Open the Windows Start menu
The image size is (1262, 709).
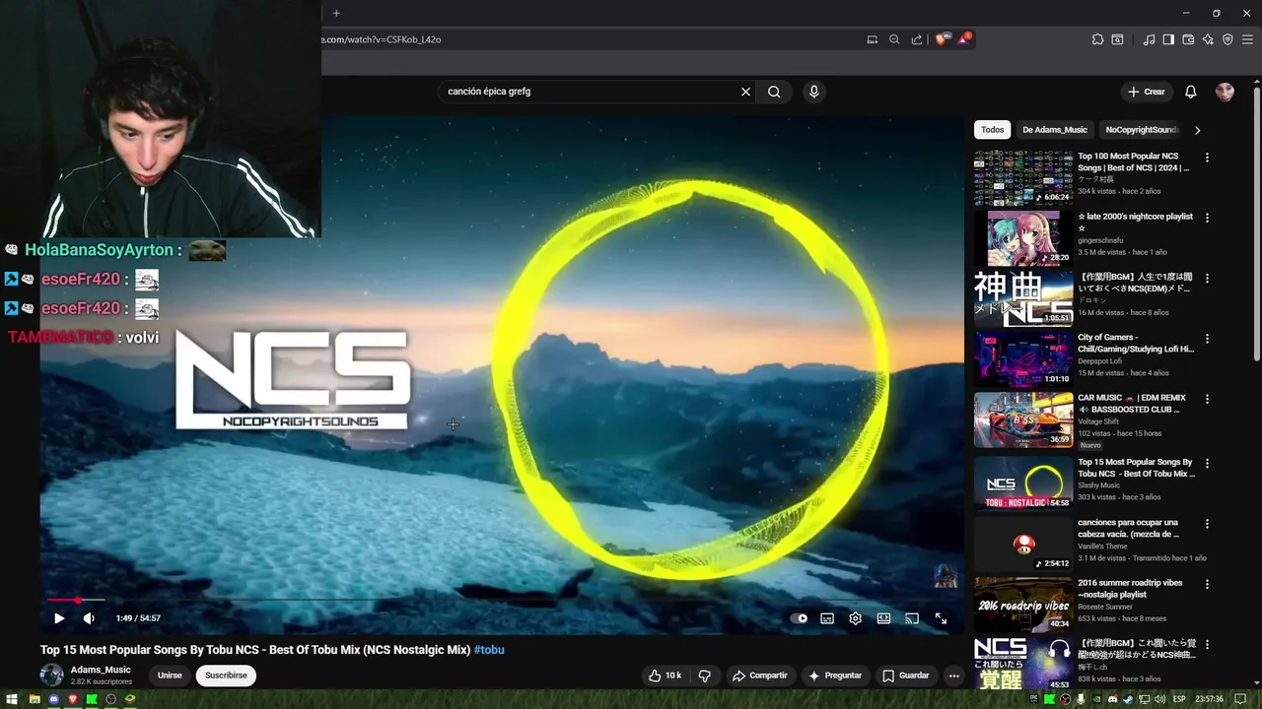[14, 699]
